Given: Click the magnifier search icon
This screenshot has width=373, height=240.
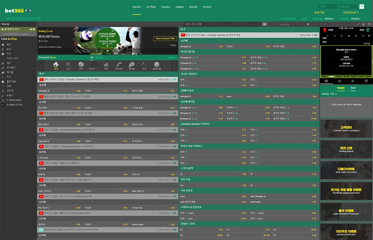Looking at the screenshot, I should (264, 24).
